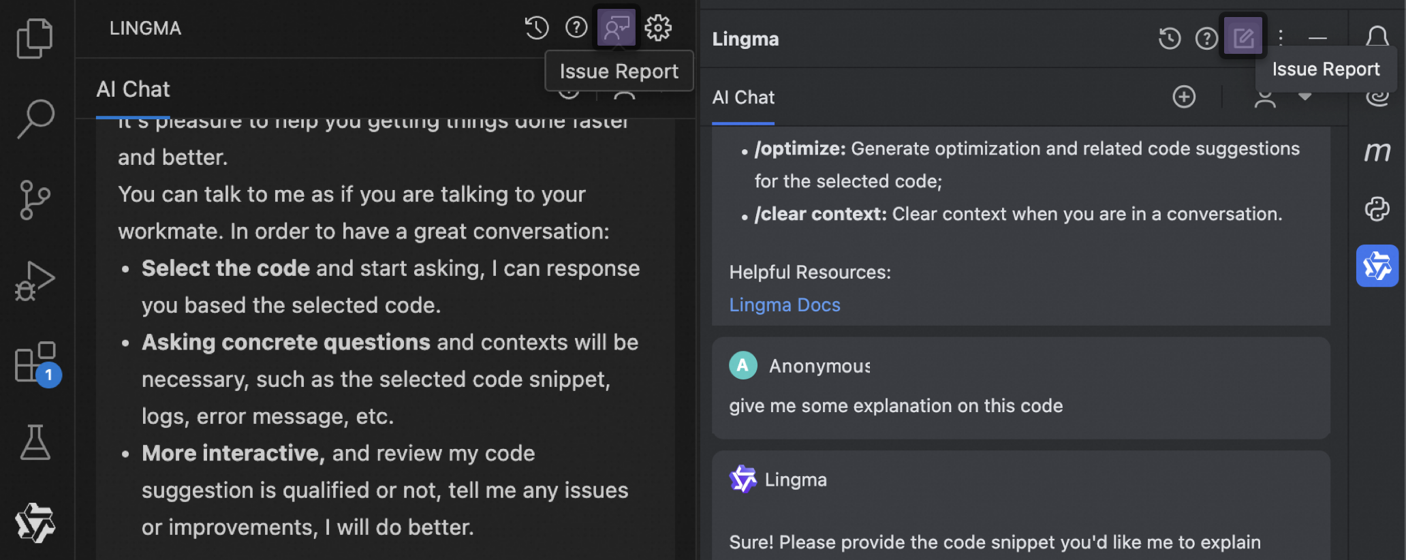
Task: Start a new chat with the plus icon
Action: pyautogui.click(x=1184, y=97)
